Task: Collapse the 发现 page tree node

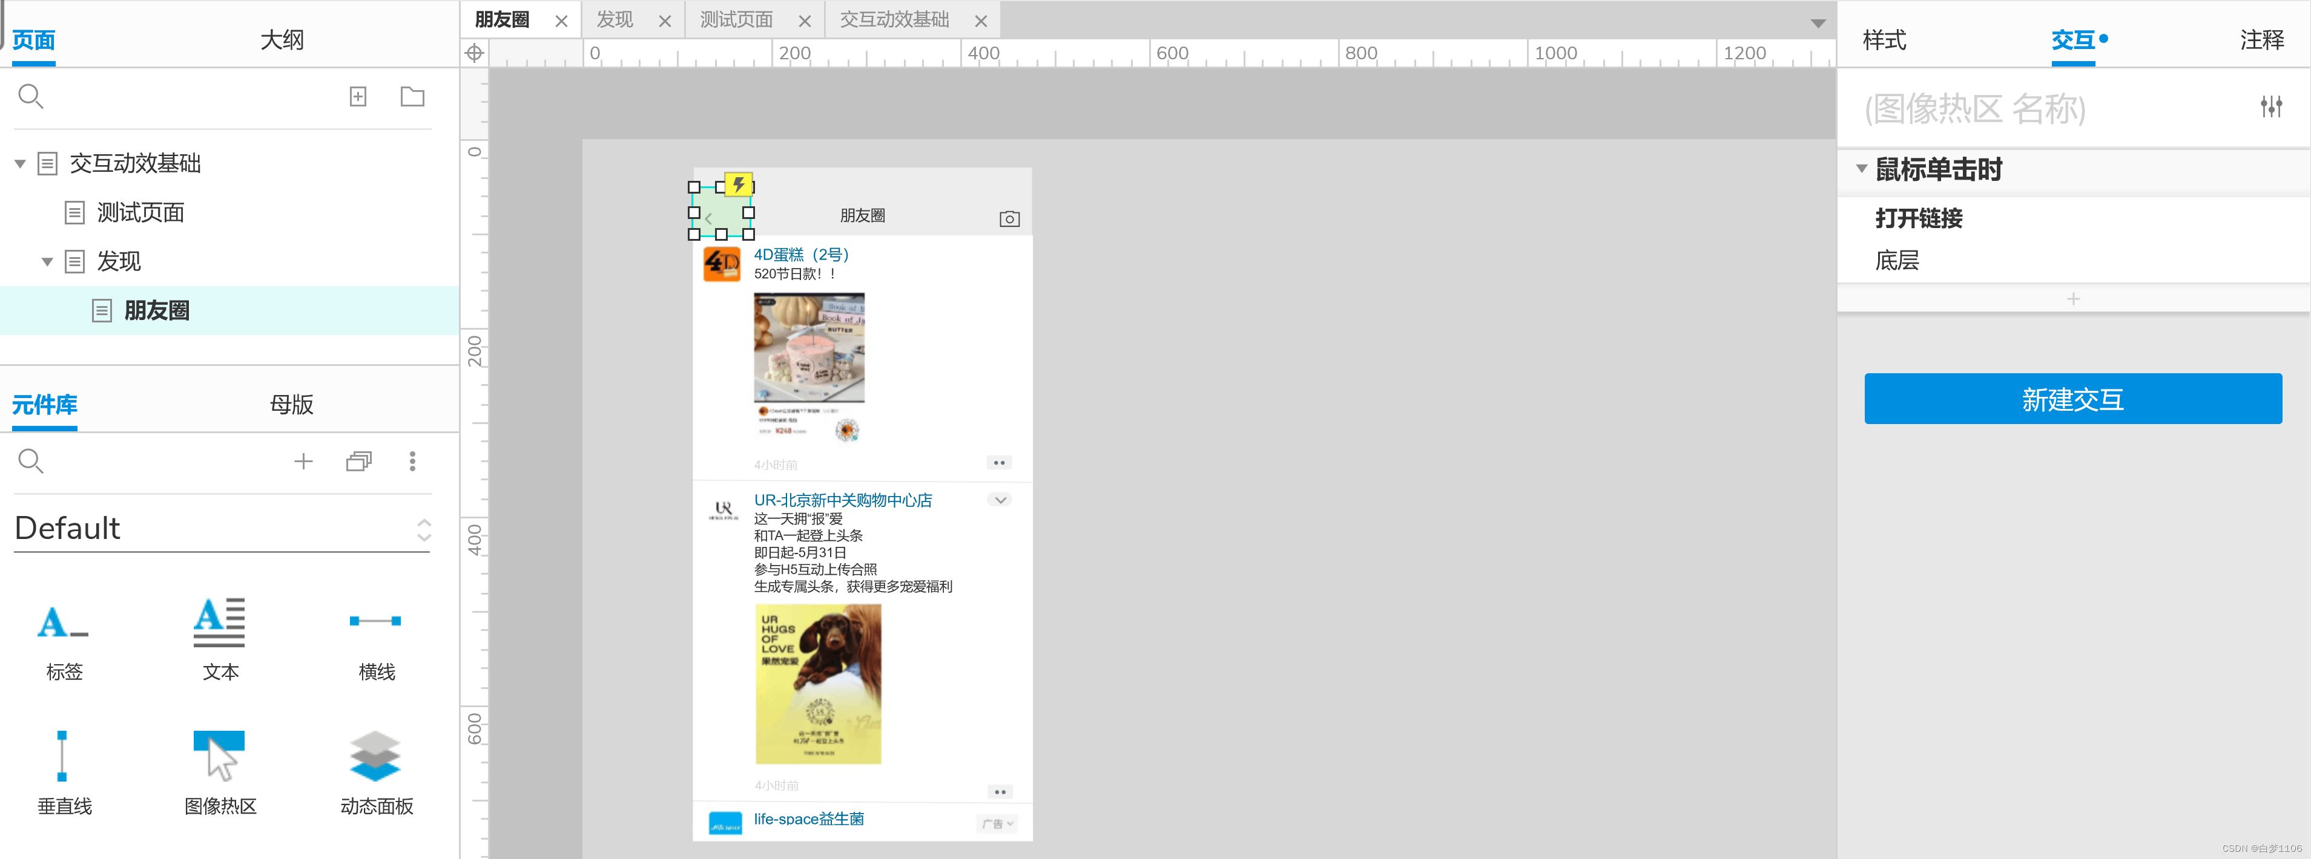Action: [47, 262]
